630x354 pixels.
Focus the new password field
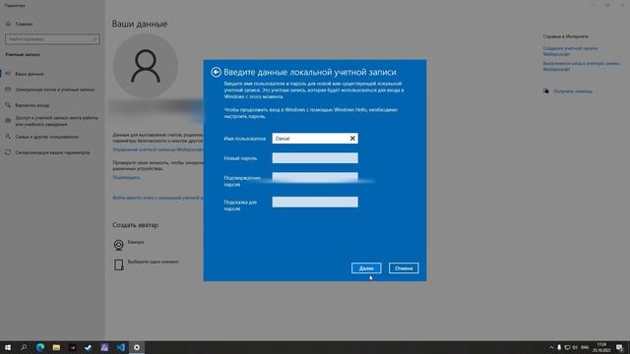315,158
